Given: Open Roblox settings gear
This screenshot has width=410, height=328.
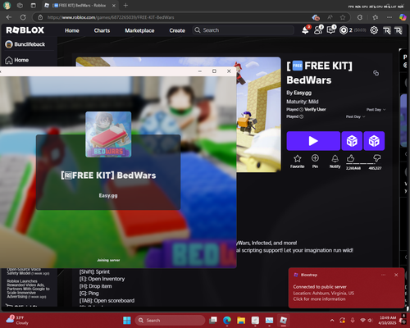Looking at the screenshot, I should point(374,30).
